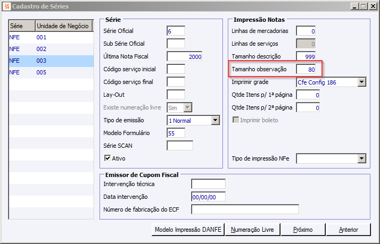Toggle the Ativo checkbox
Viewport: 380px width, 244px height.
(x=108, y=158)
